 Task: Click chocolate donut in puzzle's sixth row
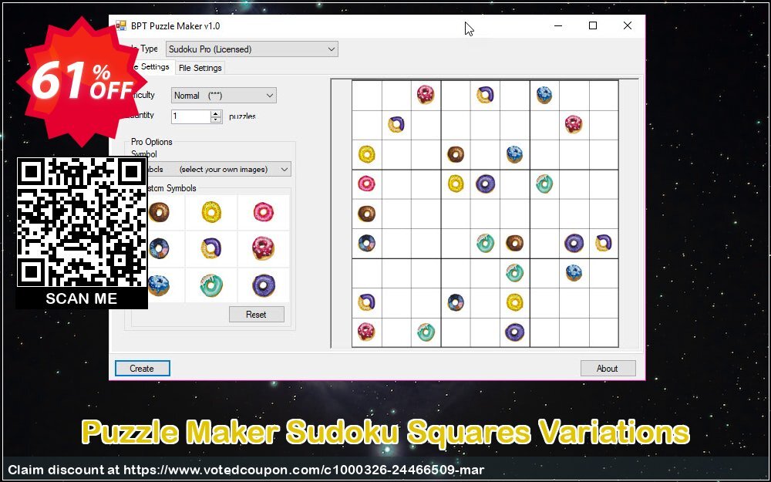[515, 243]
